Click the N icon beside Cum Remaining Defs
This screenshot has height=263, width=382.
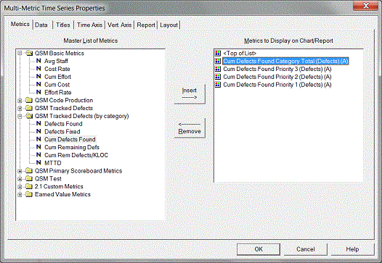click(38, 147)
